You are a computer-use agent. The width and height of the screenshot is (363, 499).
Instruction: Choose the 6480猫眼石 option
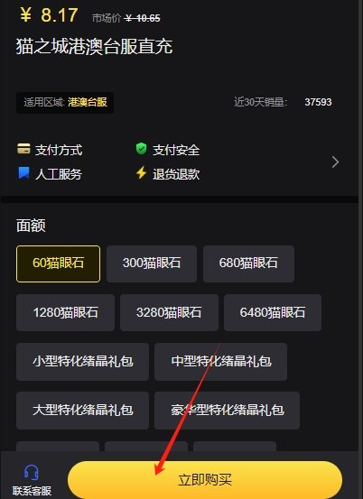(x=273, y=312)
